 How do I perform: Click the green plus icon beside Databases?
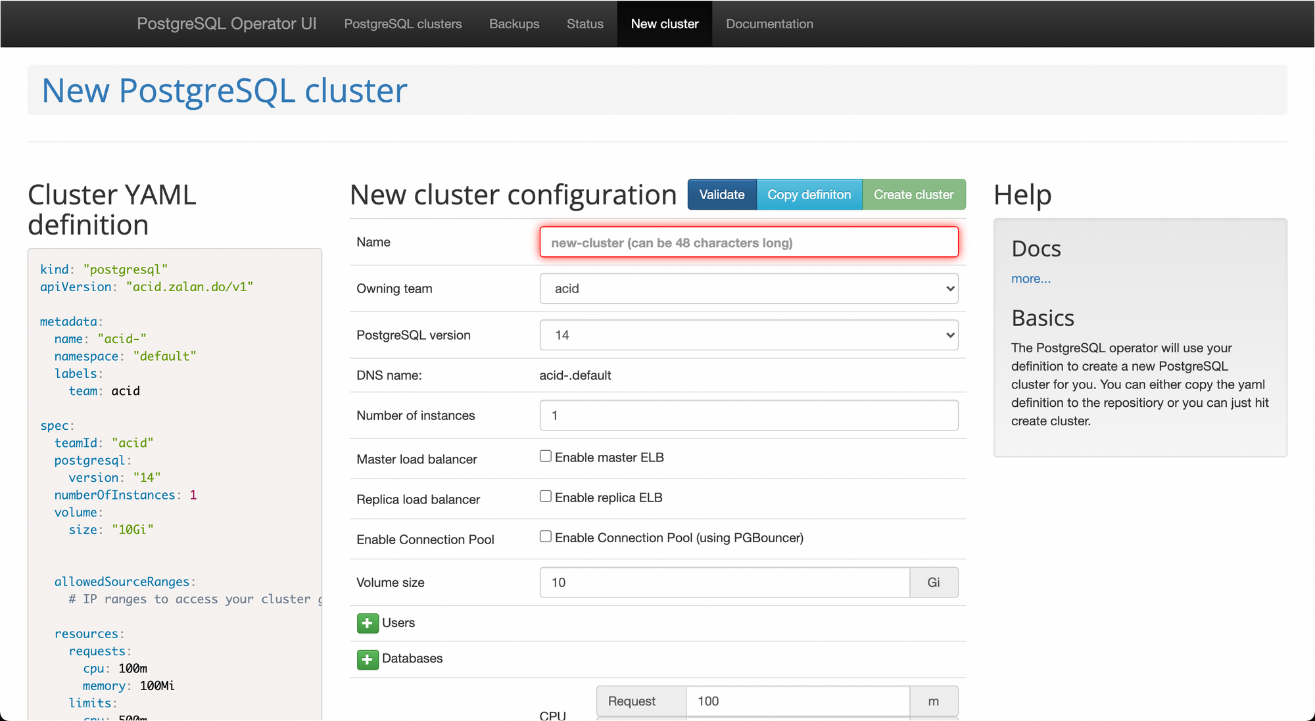click(368, 659)
